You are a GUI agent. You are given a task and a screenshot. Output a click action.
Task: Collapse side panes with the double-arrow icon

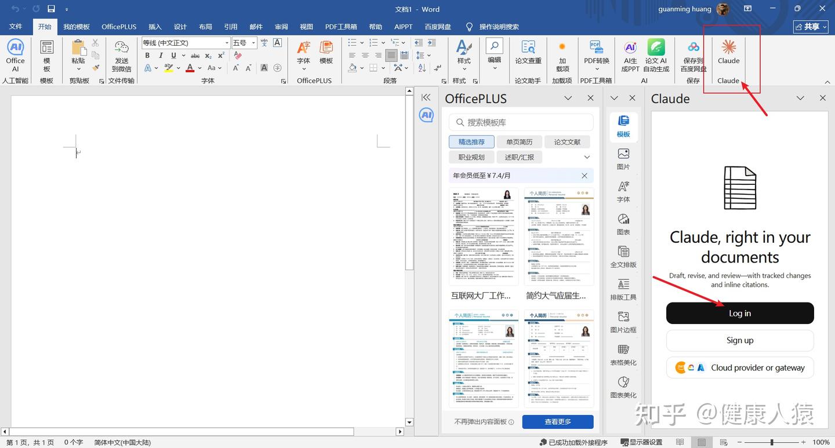click(426, 97)
